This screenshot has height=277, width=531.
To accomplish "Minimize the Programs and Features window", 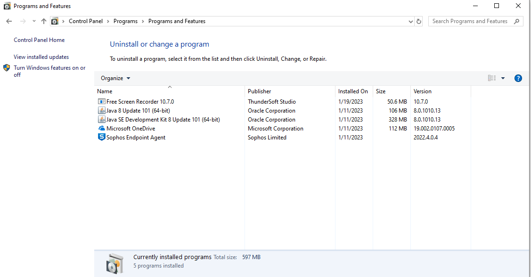I will tap(475, 6).
